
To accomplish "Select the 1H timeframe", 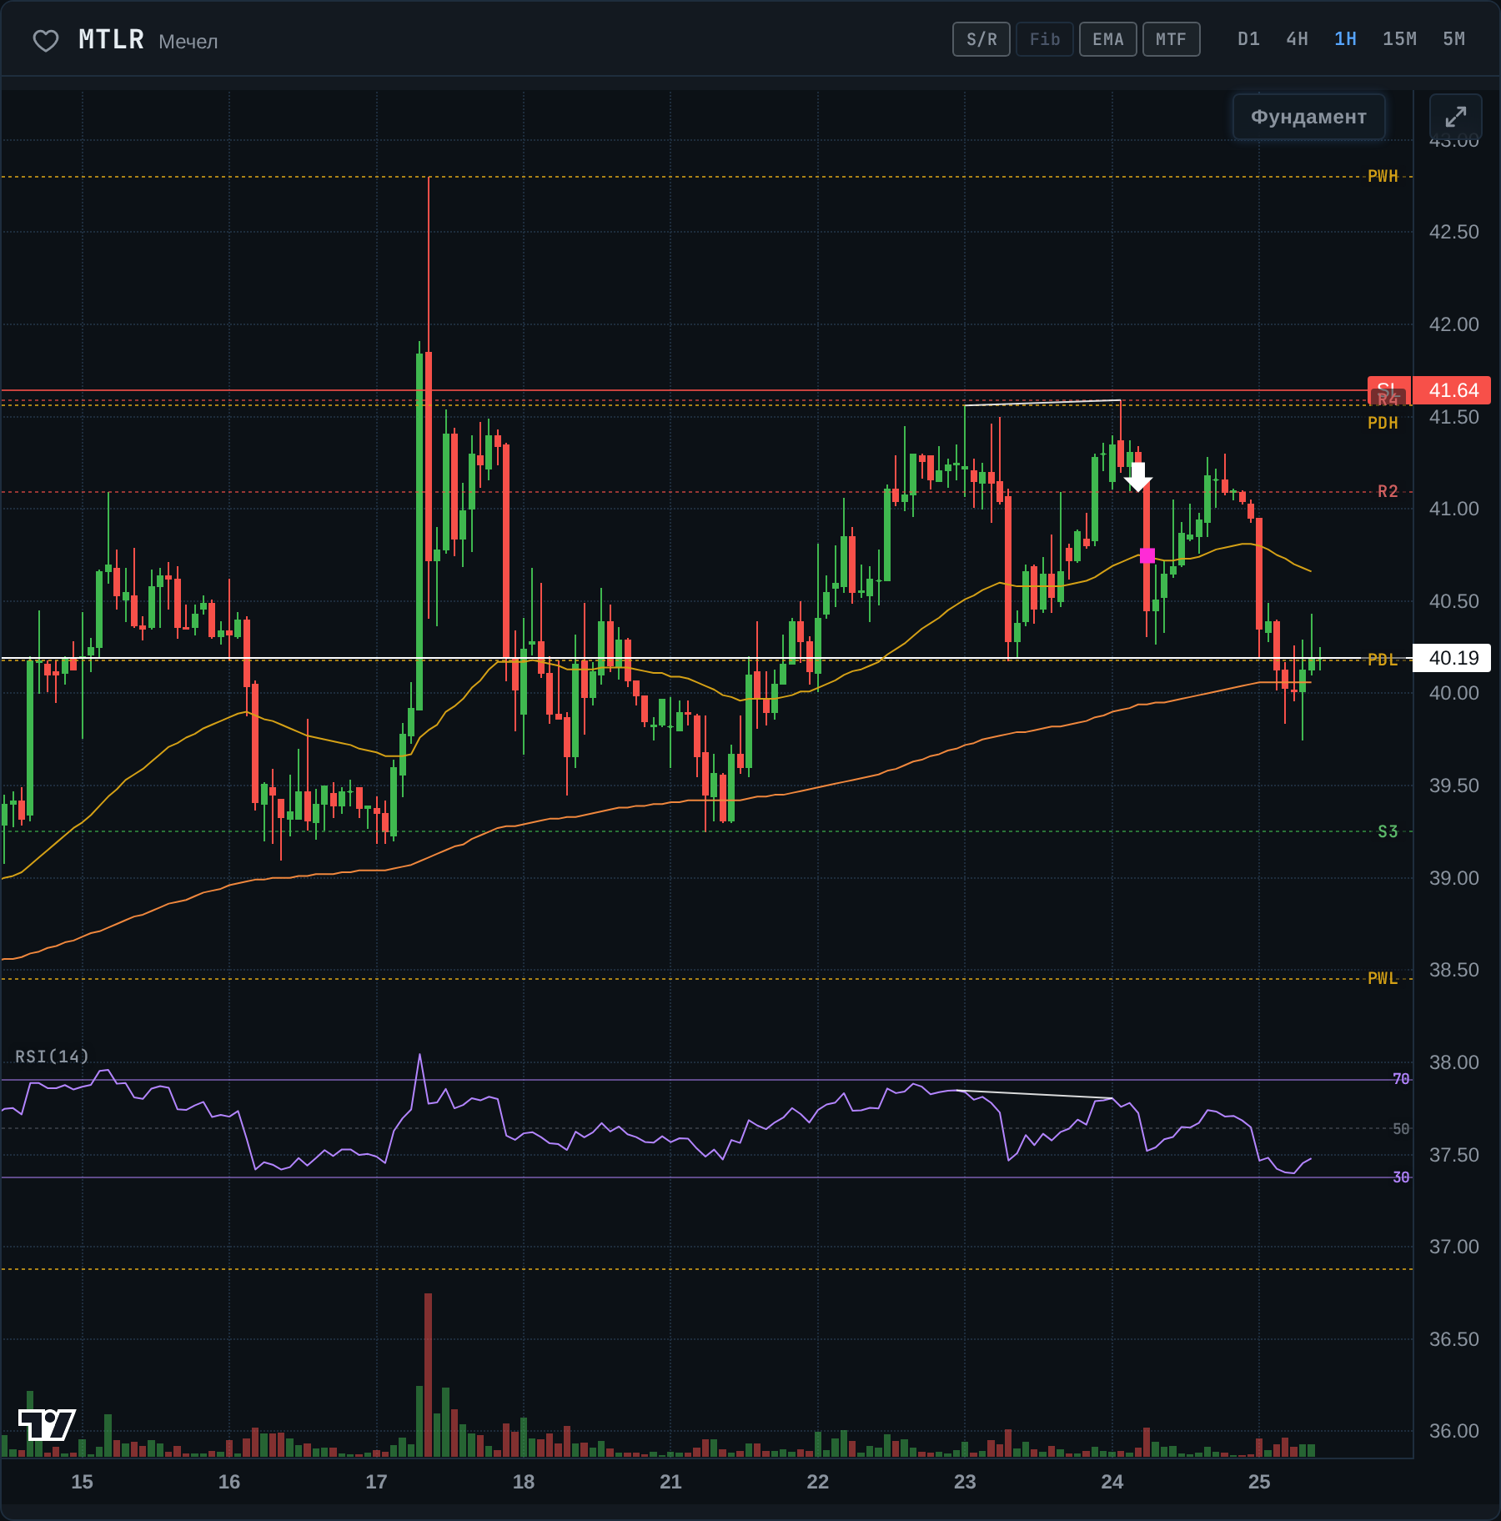I will [1345, 39].
